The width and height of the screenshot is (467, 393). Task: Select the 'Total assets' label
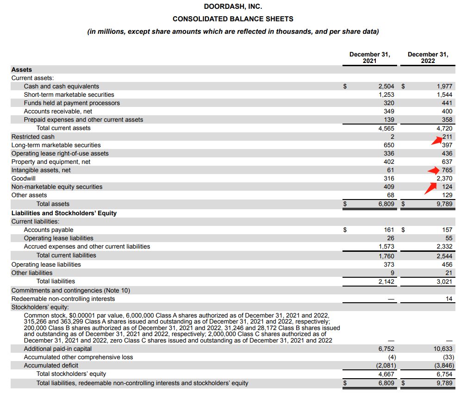point(53,204)
